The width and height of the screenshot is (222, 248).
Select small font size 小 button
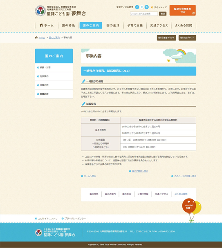(x=137, y=7)
